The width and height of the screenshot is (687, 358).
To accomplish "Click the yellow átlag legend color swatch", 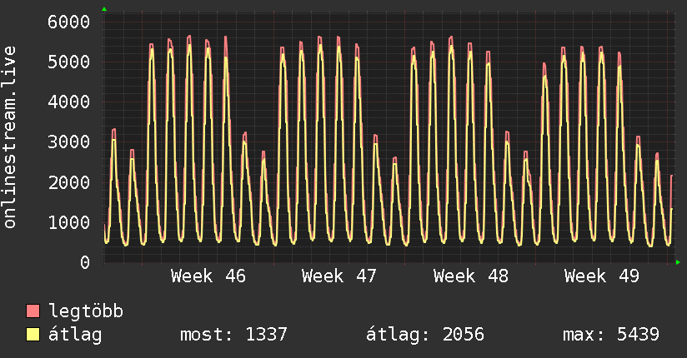I will click(33, 336).
